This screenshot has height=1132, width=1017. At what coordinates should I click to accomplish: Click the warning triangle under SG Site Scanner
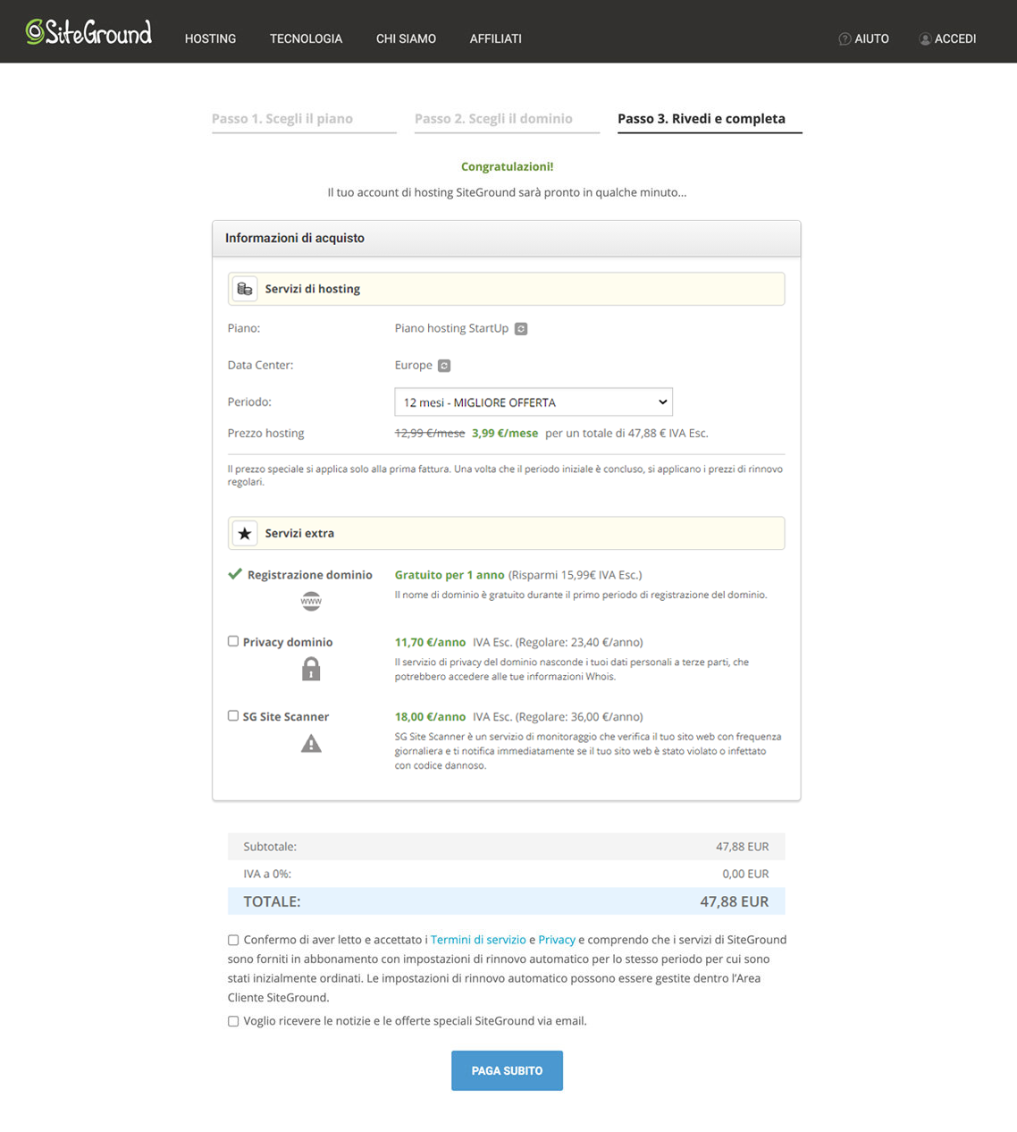(x=311, y=743)
